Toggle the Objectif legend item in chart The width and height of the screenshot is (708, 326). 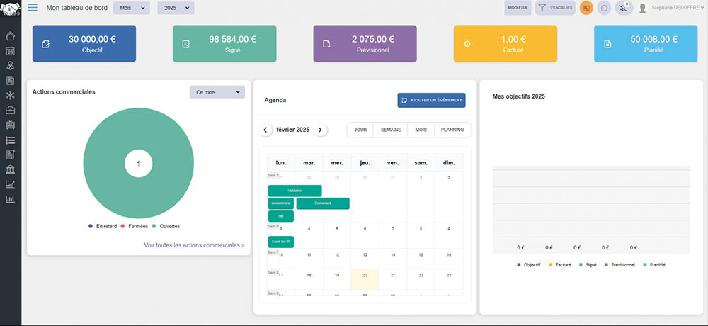[529, 264]
